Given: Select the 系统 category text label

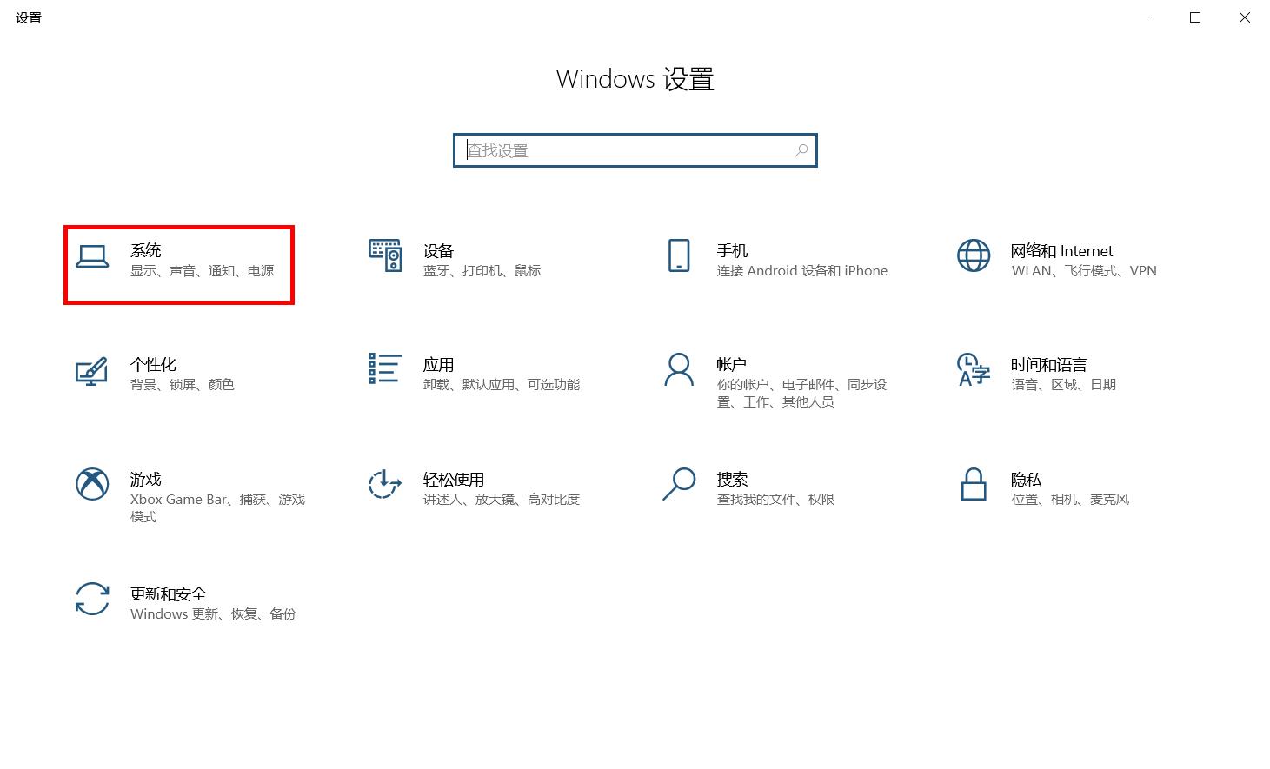Looking at the screenshot, I should (x=146, y=250).
